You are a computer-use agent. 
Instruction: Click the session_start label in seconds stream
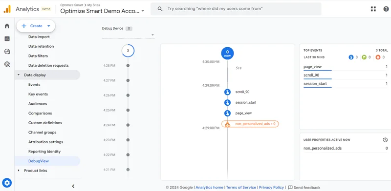pos(246,102)
